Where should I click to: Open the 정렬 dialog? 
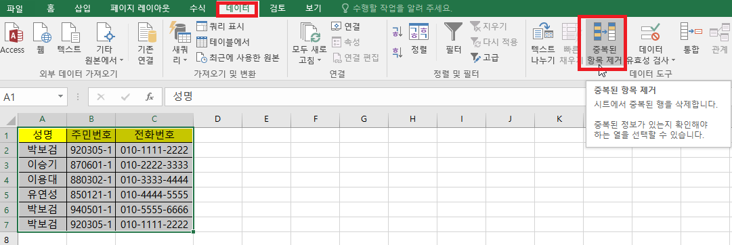(418, 38)
